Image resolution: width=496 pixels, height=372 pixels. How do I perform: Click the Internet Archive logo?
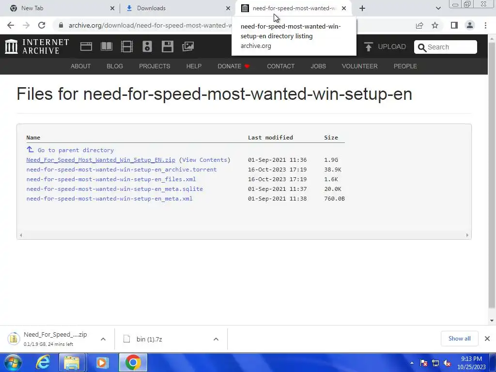[37, 46]
